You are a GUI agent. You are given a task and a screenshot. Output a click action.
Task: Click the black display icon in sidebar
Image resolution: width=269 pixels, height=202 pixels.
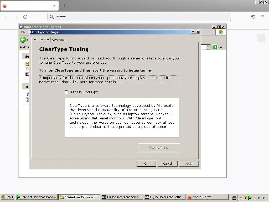pos(27,74)
